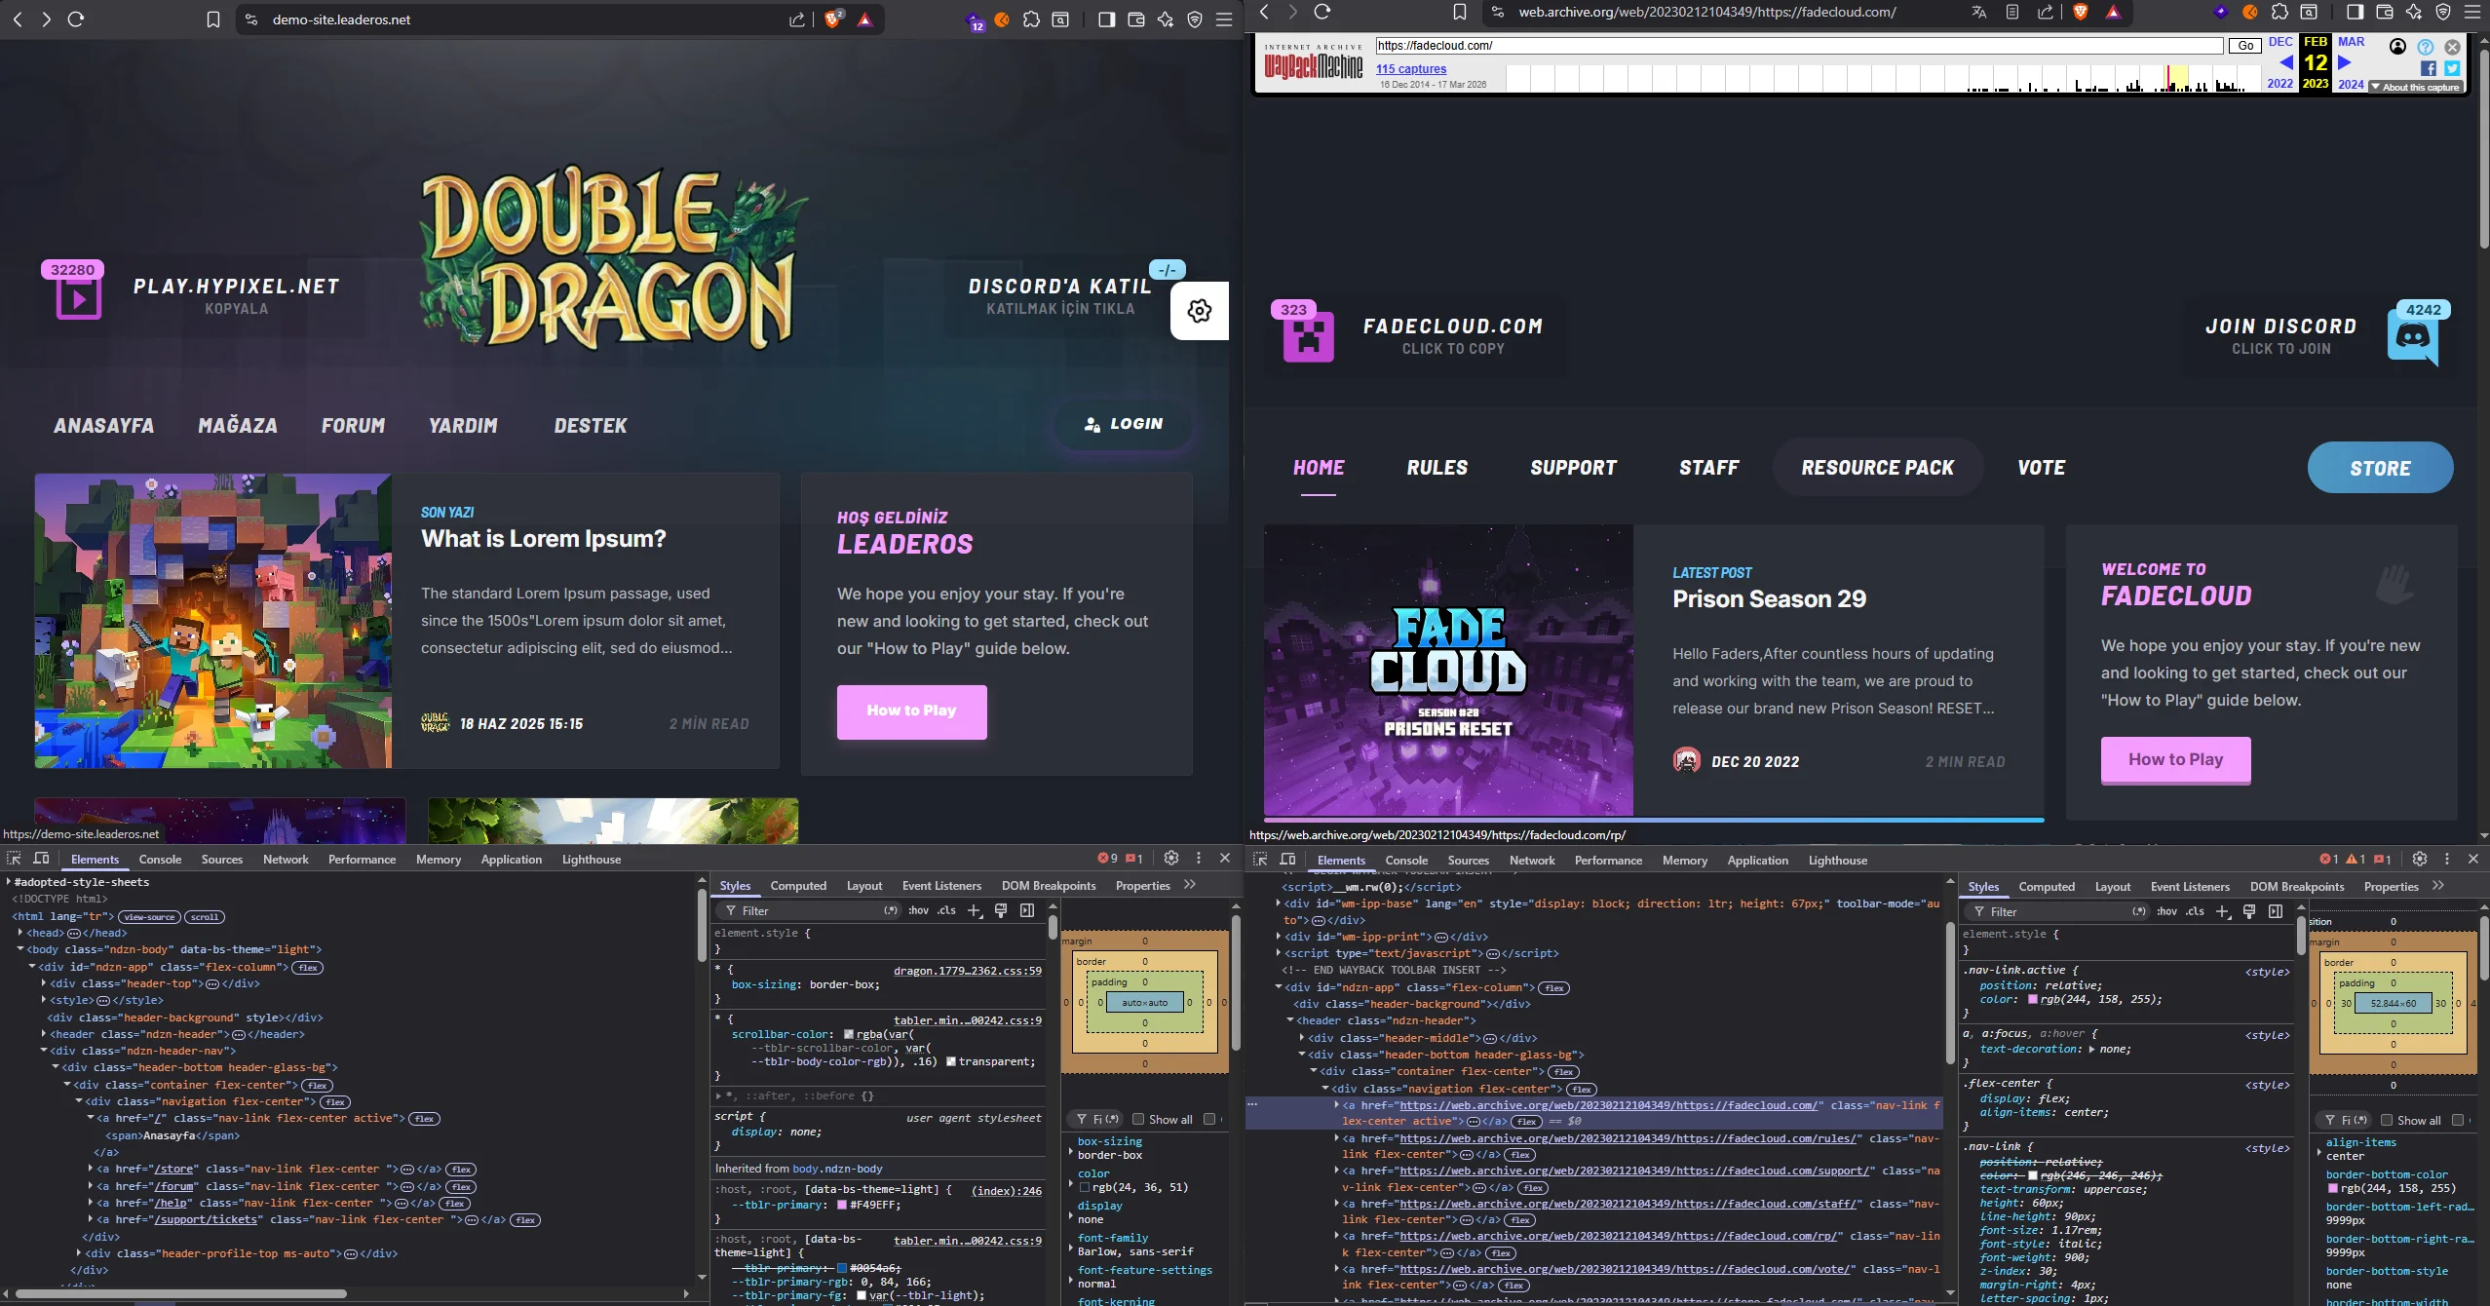Screen dimensions: 2490x1306
Task: Toggle .cls class editor in leaderos DevTools
Action: (x=946, y=910)
